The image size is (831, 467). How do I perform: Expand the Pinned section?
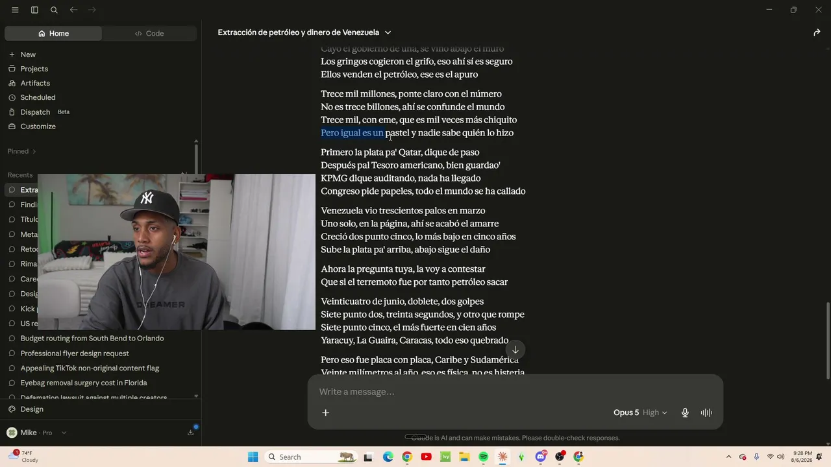click(22, 151)
